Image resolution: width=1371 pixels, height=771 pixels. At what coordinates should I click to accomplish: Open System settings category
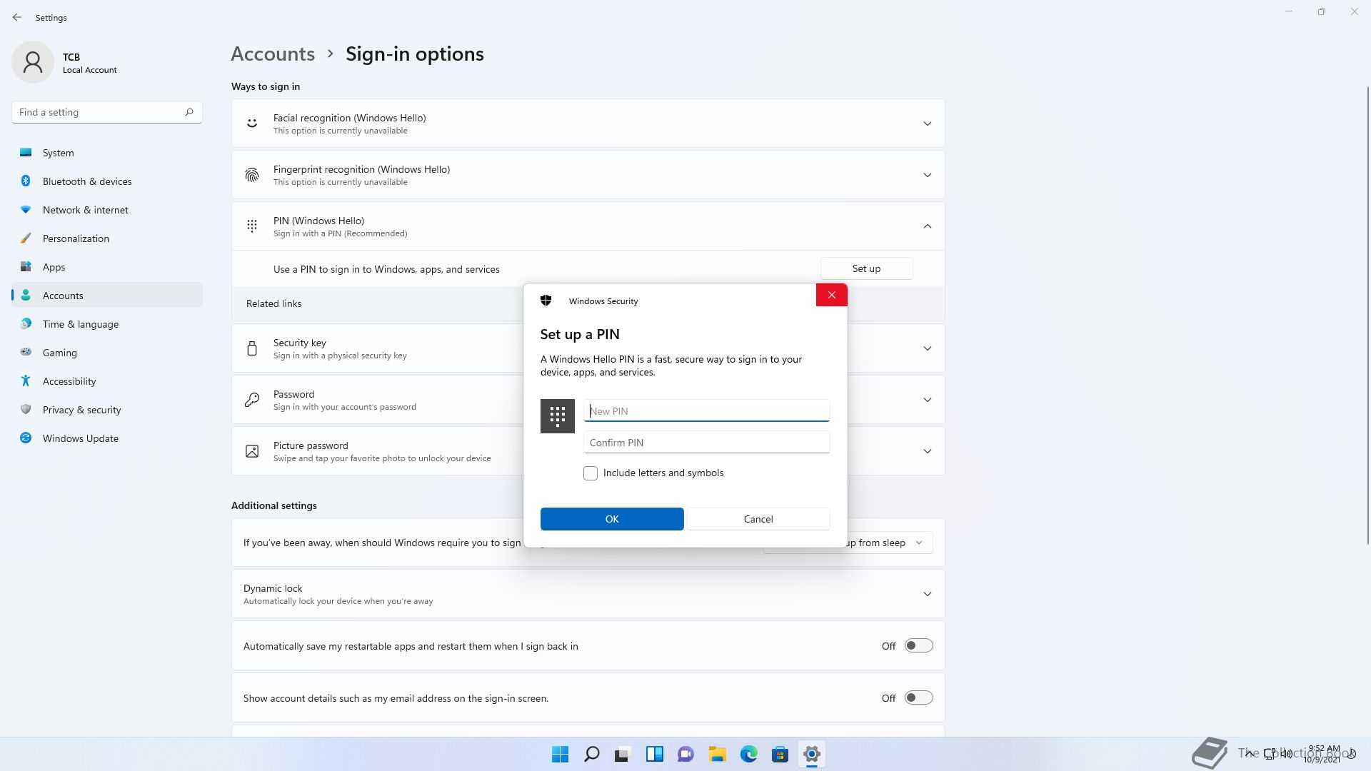(x=107, y=153)
